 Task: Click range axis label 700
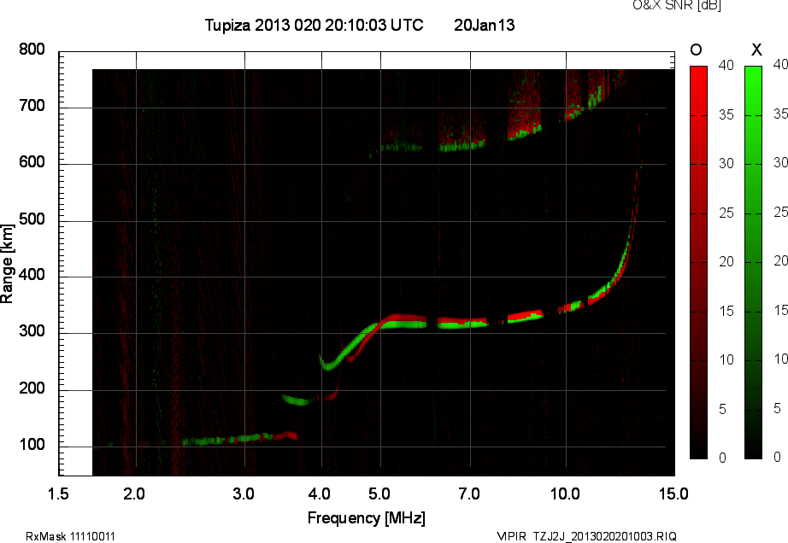coord(32,106)
